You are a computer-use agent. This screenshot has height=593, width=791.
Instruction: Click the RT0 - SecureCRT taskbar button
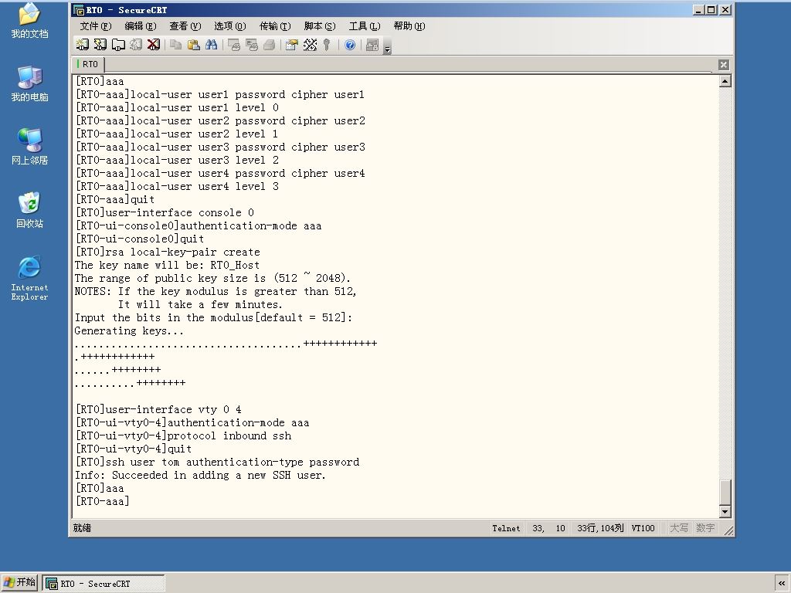coord(104,584)
